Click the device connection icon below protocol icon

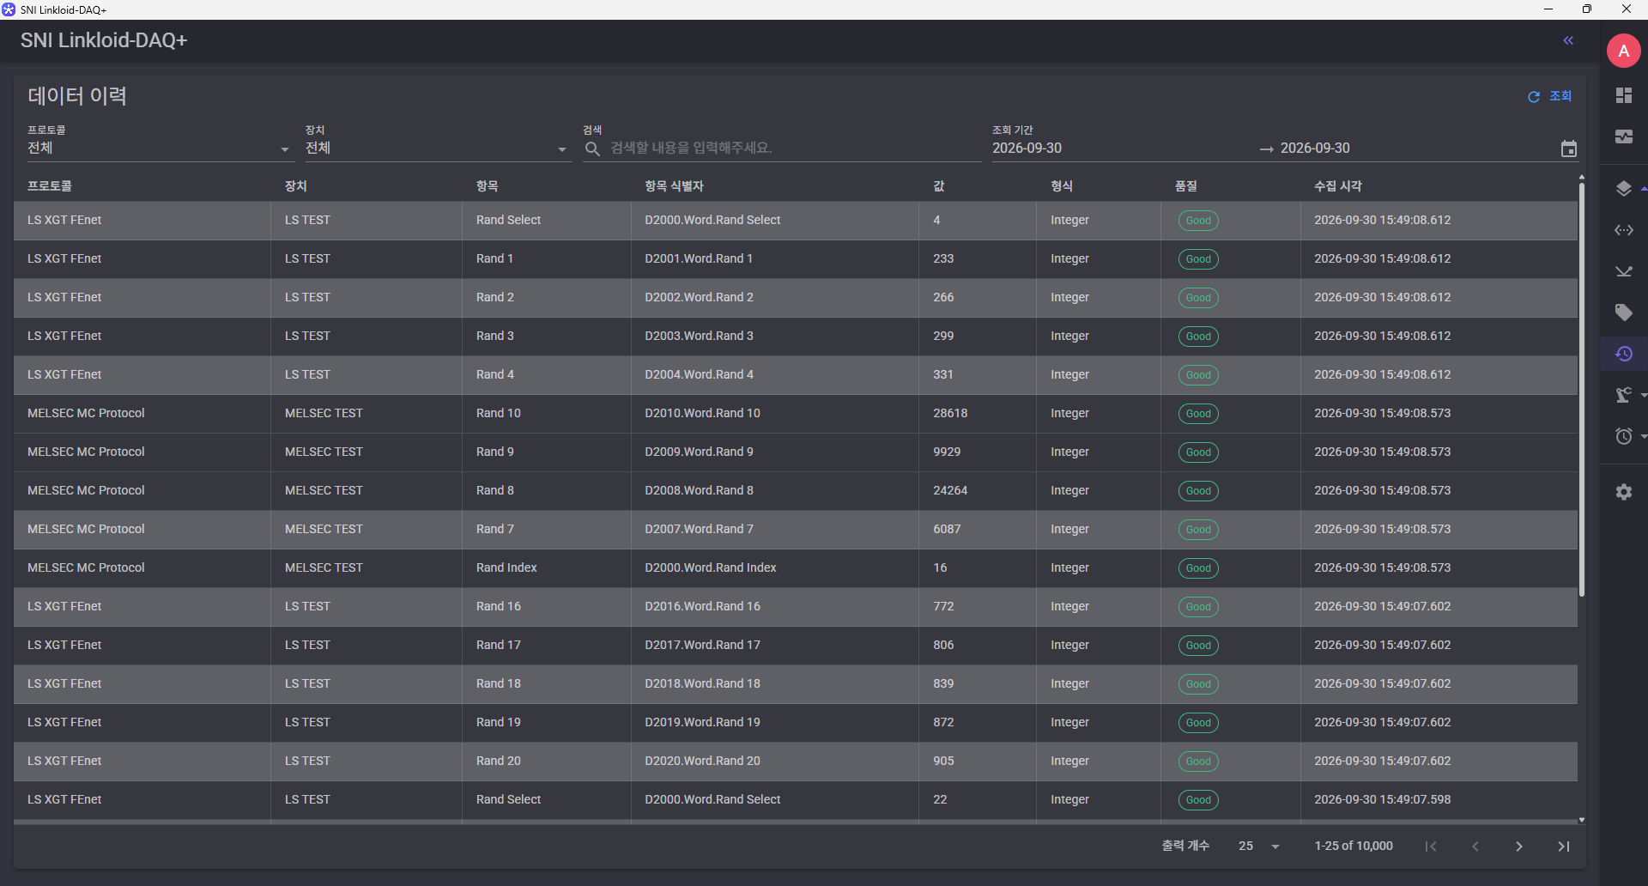coord(1623,271)
